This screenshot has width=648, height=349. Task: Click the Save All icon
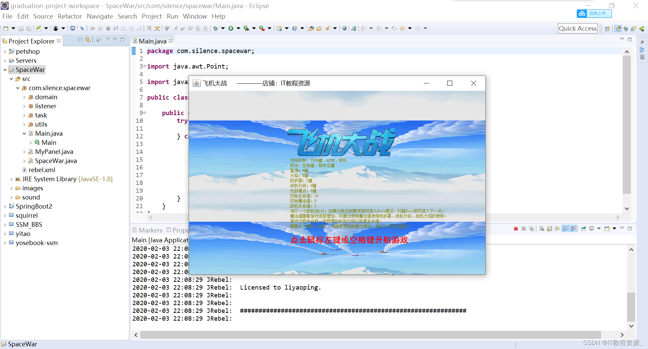pyautogui.click(x=29, y=28)
